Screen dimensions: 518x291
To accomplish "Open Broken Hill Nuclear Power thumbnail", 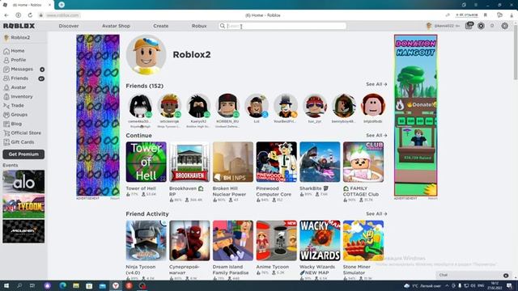I will [233, 162].
